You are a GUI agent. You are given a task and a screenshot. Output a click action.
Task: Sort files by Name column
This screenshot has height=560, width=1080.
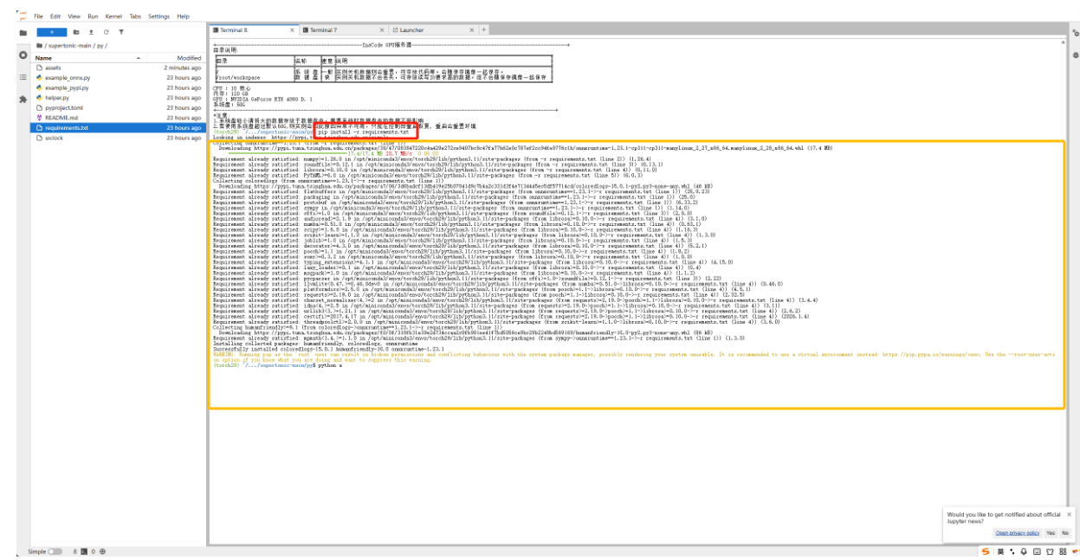pos(87,58)
